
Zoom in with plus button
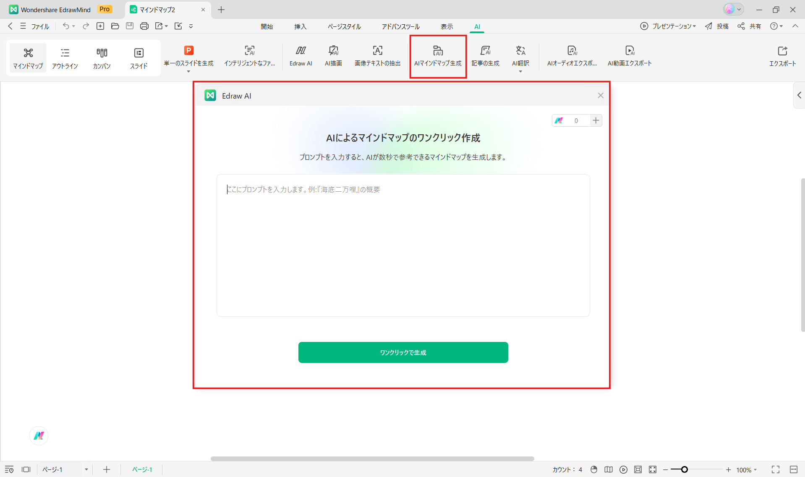tap(728, 470)
